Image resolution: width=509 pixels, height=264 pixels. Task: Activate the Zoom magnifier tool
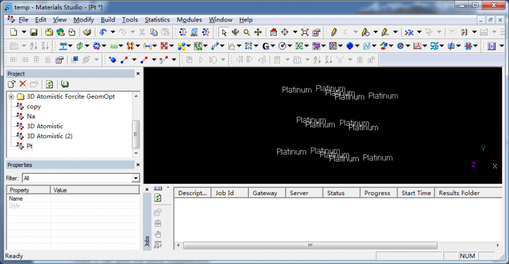pos(247,32)
